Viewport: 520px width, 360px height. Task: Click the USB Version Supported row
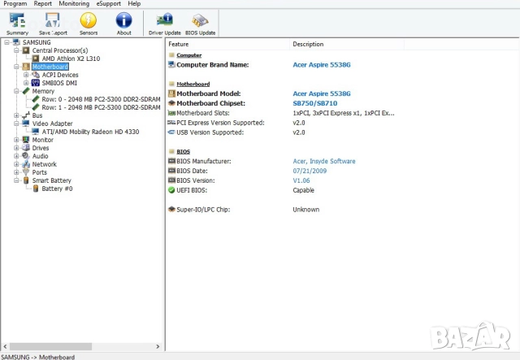236,132
